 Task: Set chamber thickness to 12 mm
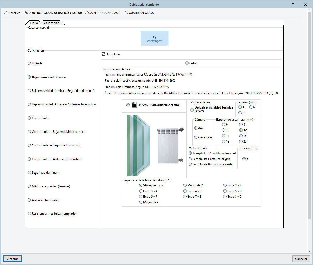coord(243,130)
